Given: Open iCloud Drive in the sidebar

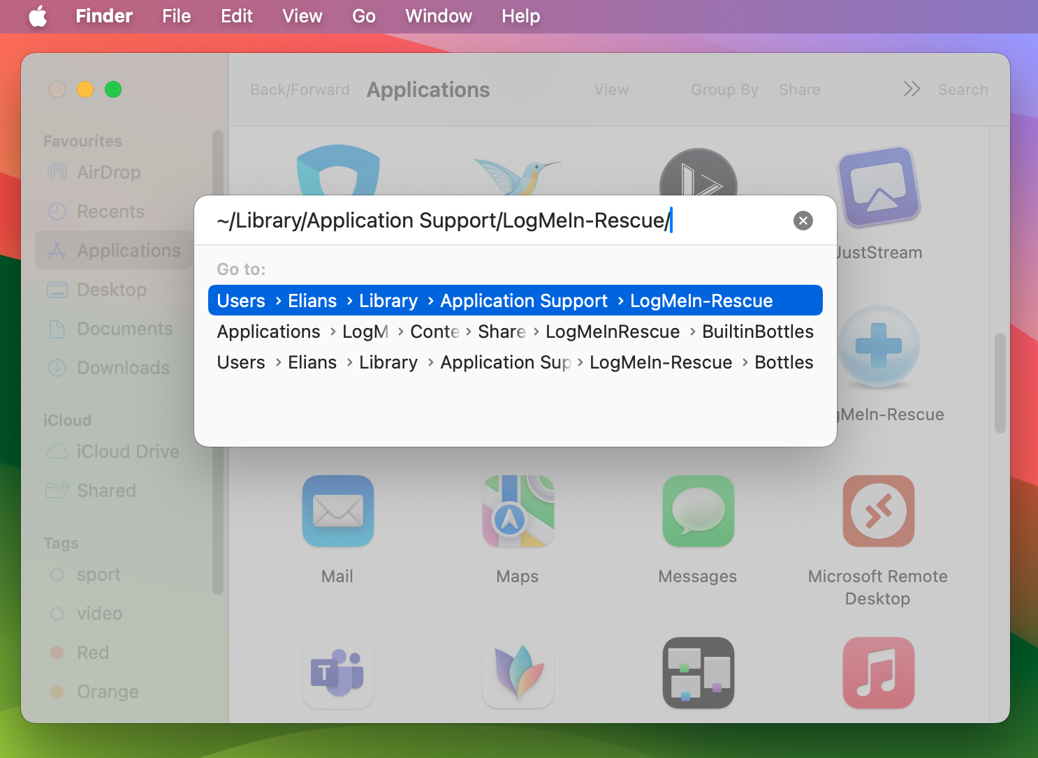Looking at the screenshot, I should (112, 452).
